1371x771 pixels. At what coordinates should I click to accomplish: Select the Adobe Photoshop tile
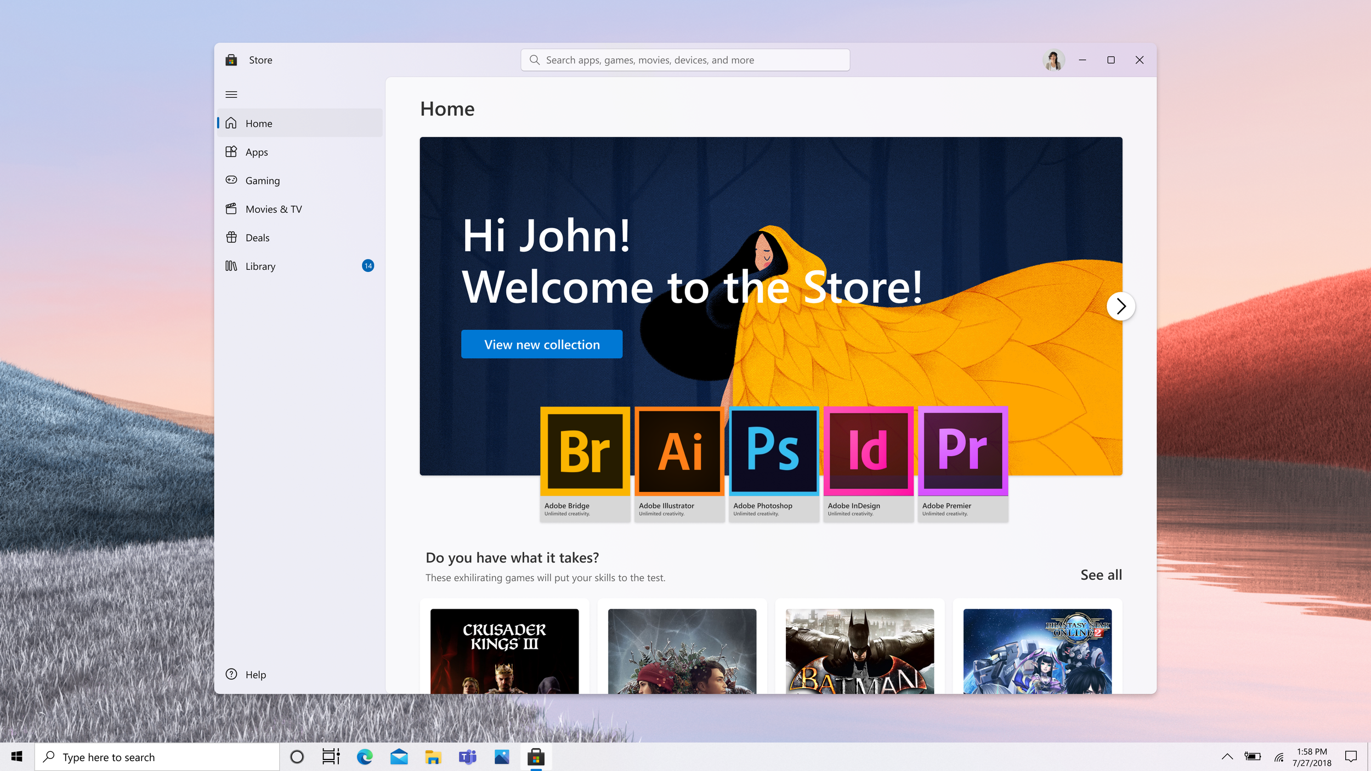point(774,463)
